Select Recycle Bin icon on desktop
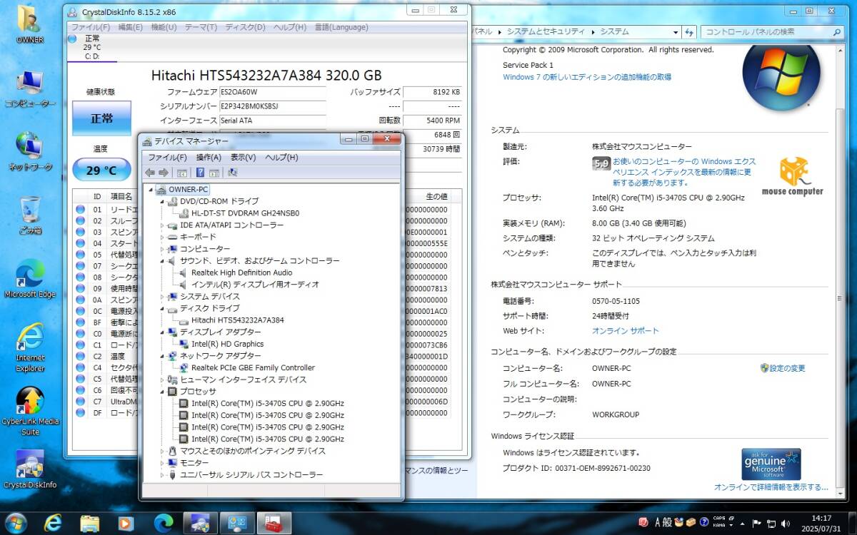857x535 pixels. [x=30, y=215]
